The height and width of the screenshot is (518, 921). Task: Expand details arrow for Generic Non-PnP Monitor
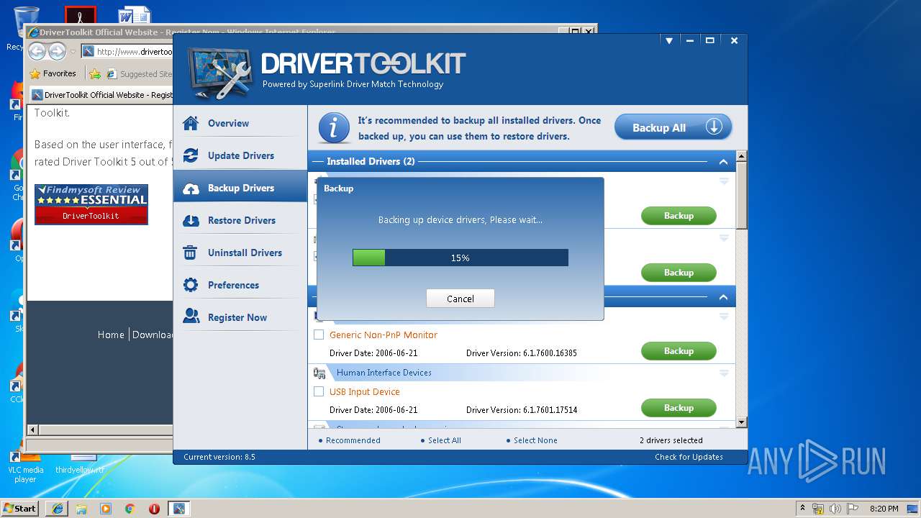coord(724,317)
